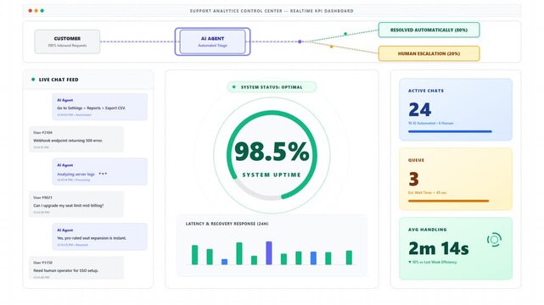Open message 'Webhook endpoint returning 500 error.'
The height and width of the screenshot is (305, 544).
76,139
